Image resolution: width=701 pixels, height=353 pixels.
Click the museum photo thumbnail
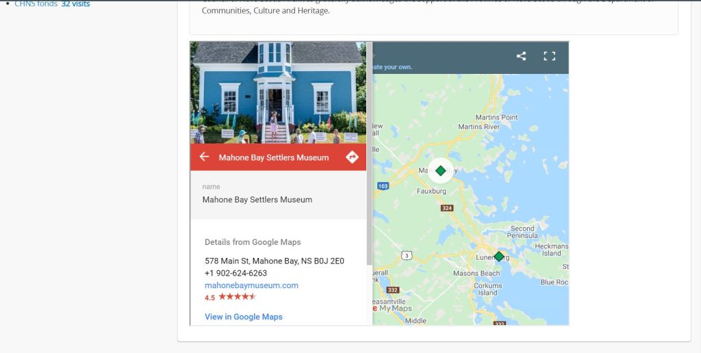[x=278, y=92]
